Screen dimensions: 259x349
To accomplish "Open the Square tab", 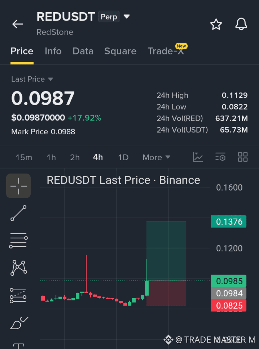I will (x=120, y=51).
